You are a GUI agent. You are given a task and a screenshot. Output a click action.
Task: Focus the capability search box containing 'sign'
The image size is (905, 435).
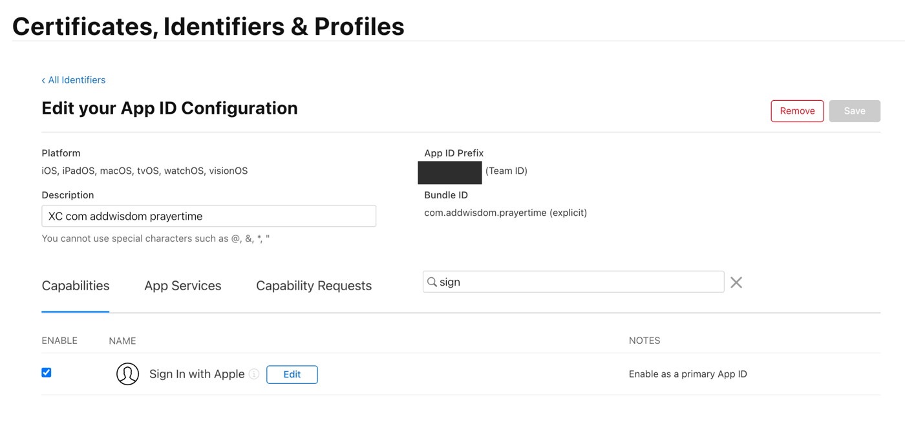[x=573, y=282]
